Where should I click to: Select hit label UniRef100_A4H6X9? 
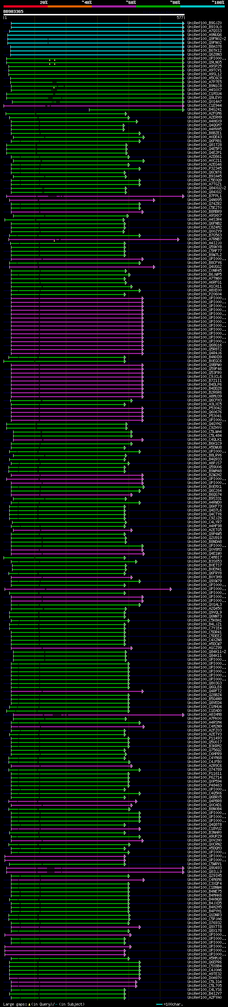[204, 121]
